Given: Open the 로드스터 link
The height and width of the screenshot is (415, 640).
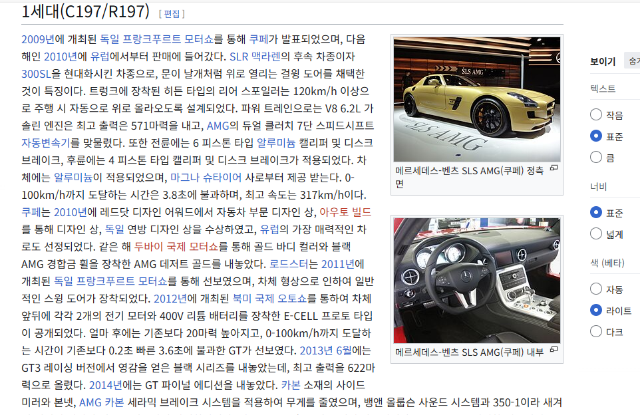Looking at the screenshot, I should [x=289, y=264].
